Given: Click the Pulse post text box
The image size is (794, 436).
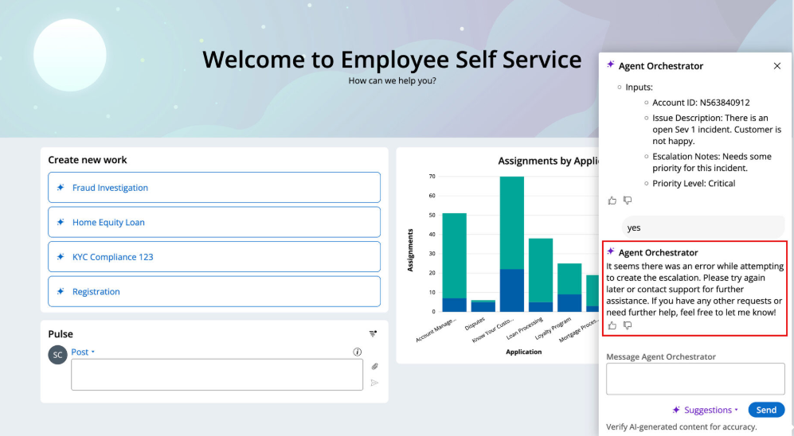Looking at the screenshot, I should 217,375.
